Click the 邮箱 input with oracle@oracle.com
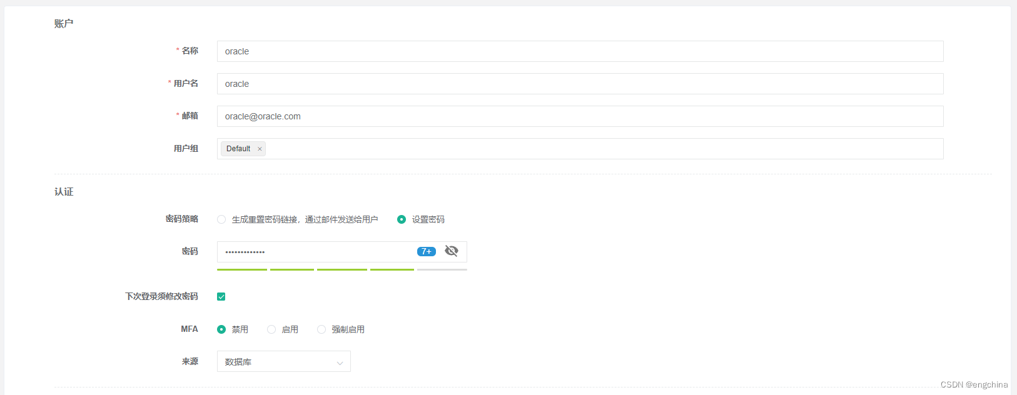Screen dimensions: 1017x395 click(x=580, y=116)
